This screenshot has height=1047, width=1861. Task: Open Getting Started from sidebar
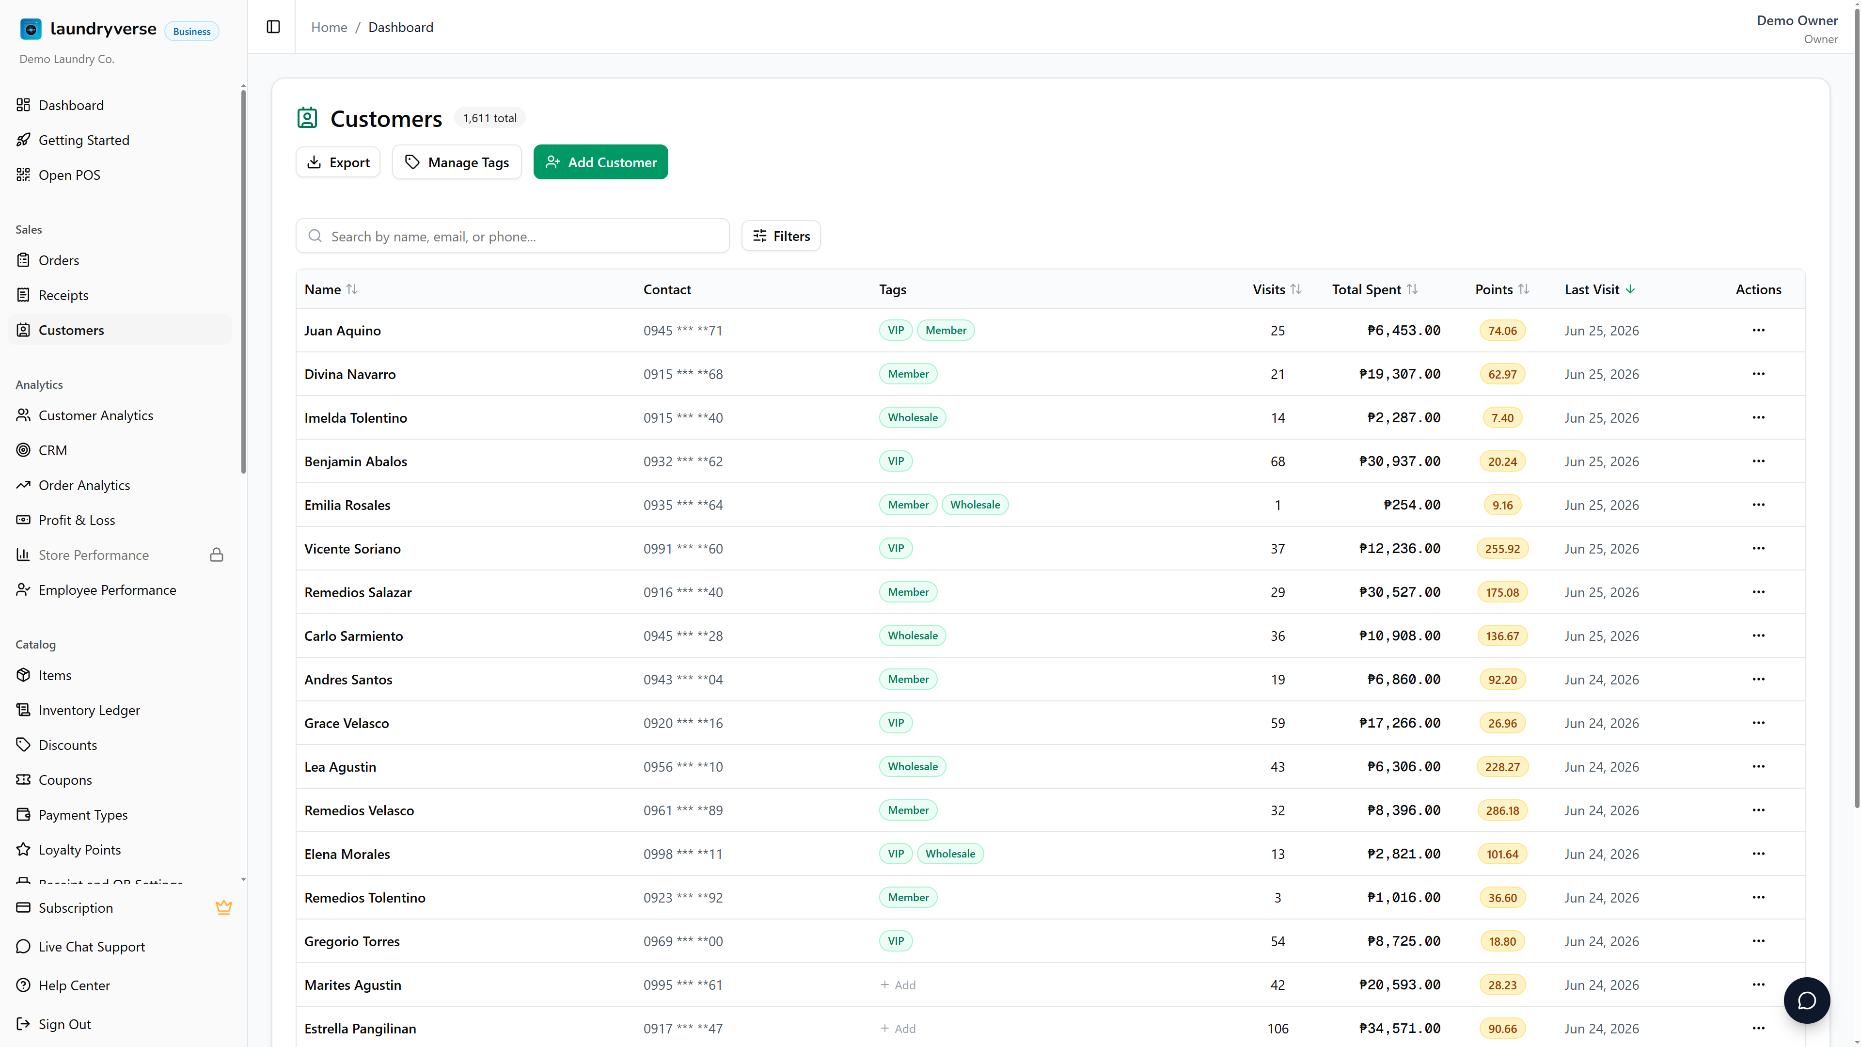pyautogui.click(x=120, y=140)
